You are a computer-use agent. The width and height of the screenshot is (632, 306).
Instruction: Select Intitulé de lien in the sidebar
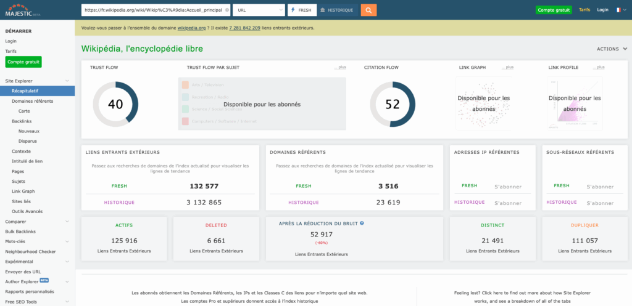click(27, 161)
